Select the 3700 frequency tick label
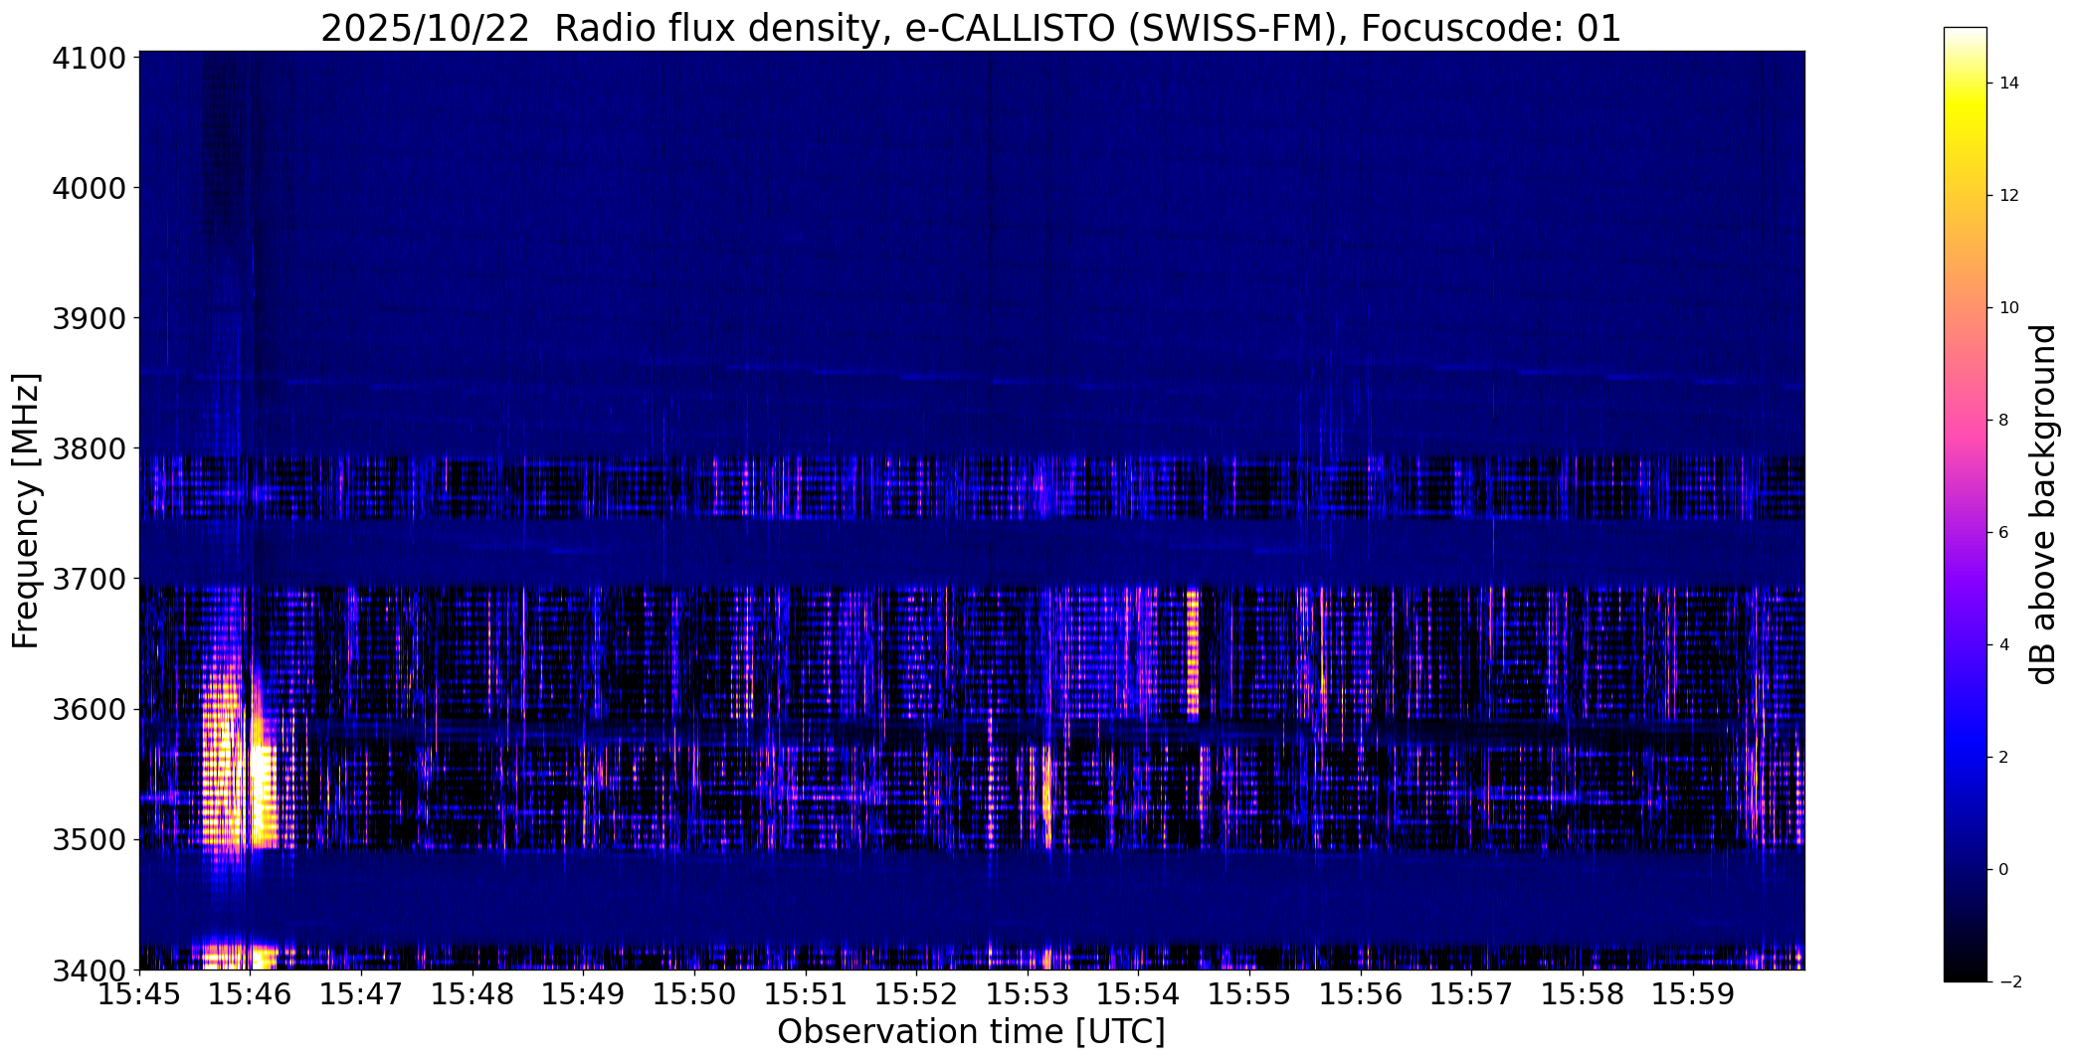This screenshot has height=1061, width=2074. tap(89, 579)
